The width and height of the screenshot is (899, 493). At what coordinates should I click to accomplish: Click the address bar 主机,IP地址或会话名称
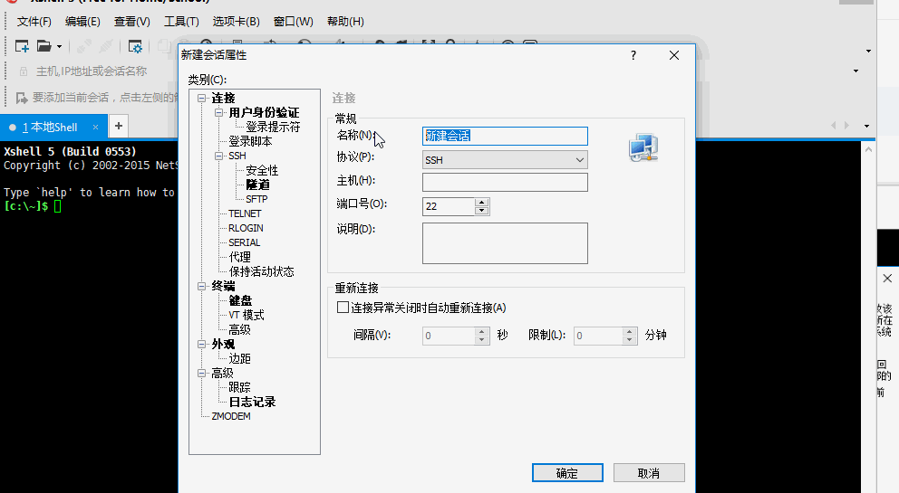pyautogui.click(x=92, y=71)
